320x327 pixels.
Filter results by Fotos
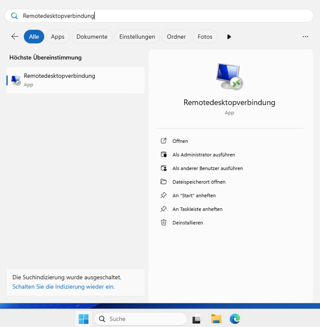(205, 37)
